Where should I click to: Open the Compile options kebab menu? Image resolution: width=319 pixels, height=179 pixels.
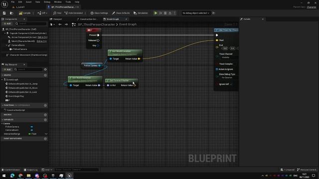[x=33, y=13]
